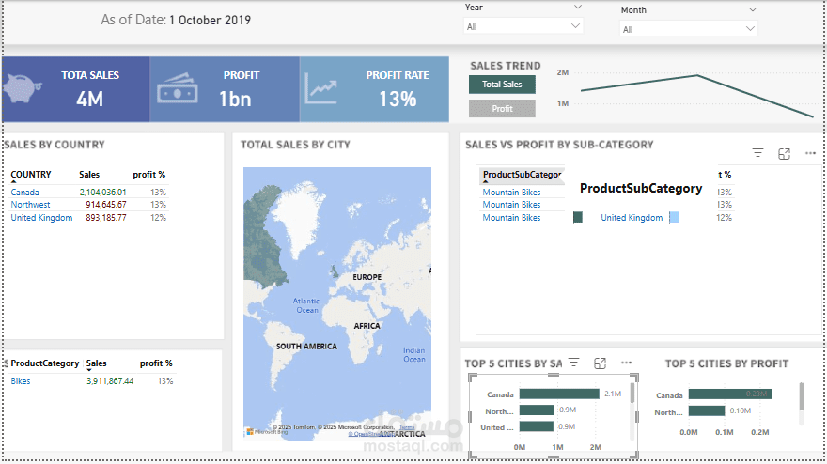827x464 pixels.
Task: Click the line chart Profit Rate icon
Action: point(322,89)
